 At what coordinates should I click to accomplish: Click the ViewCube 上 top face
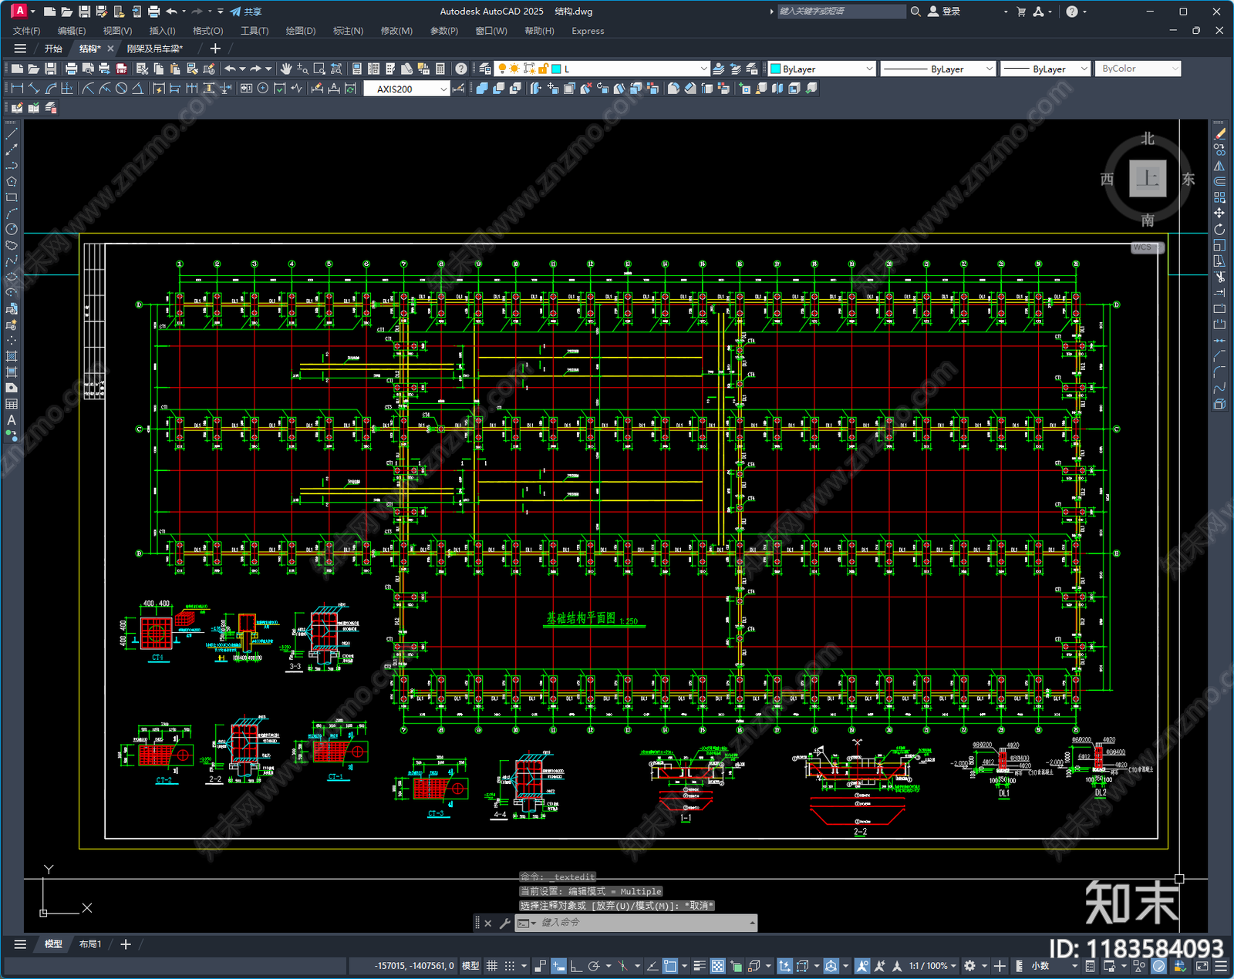coord(1148,179)
